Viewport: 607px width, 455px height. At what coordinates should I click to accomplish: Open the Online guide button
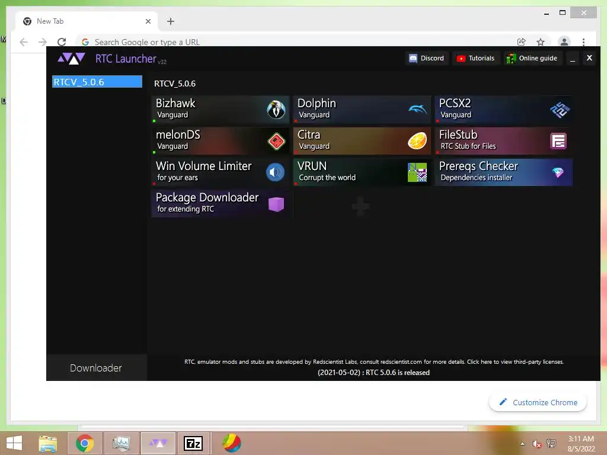coord(532,58)
